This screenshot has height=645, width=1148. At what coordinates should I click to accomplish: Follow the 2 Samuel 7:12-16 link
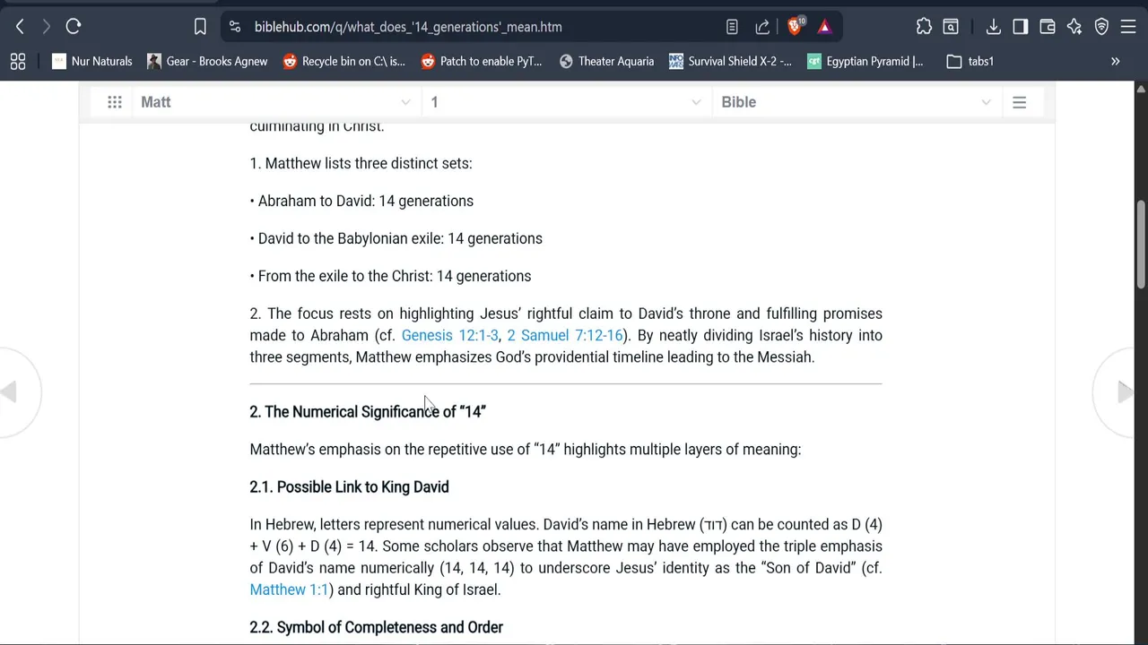tap(565, 335)
